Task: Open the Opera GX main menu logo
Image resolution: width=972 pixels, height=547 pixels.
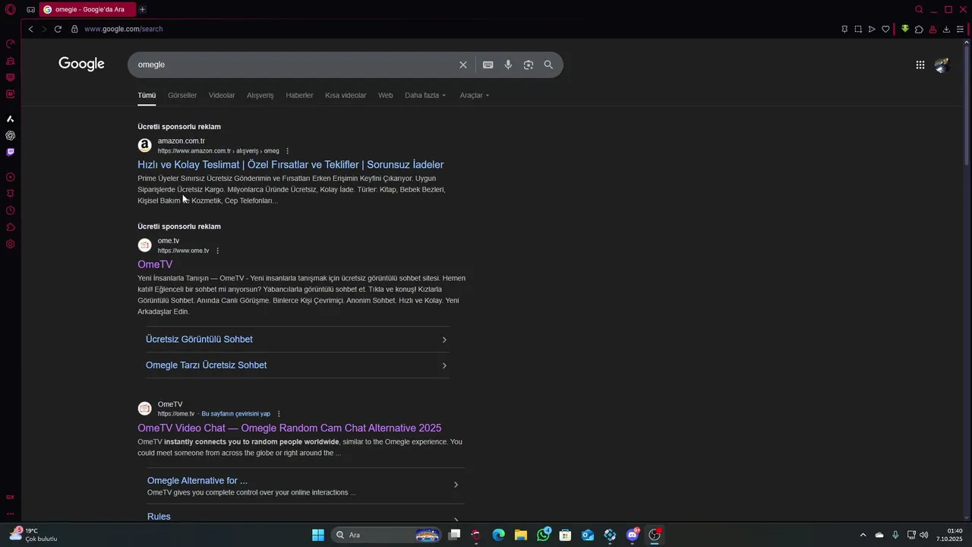Action: 11,10
